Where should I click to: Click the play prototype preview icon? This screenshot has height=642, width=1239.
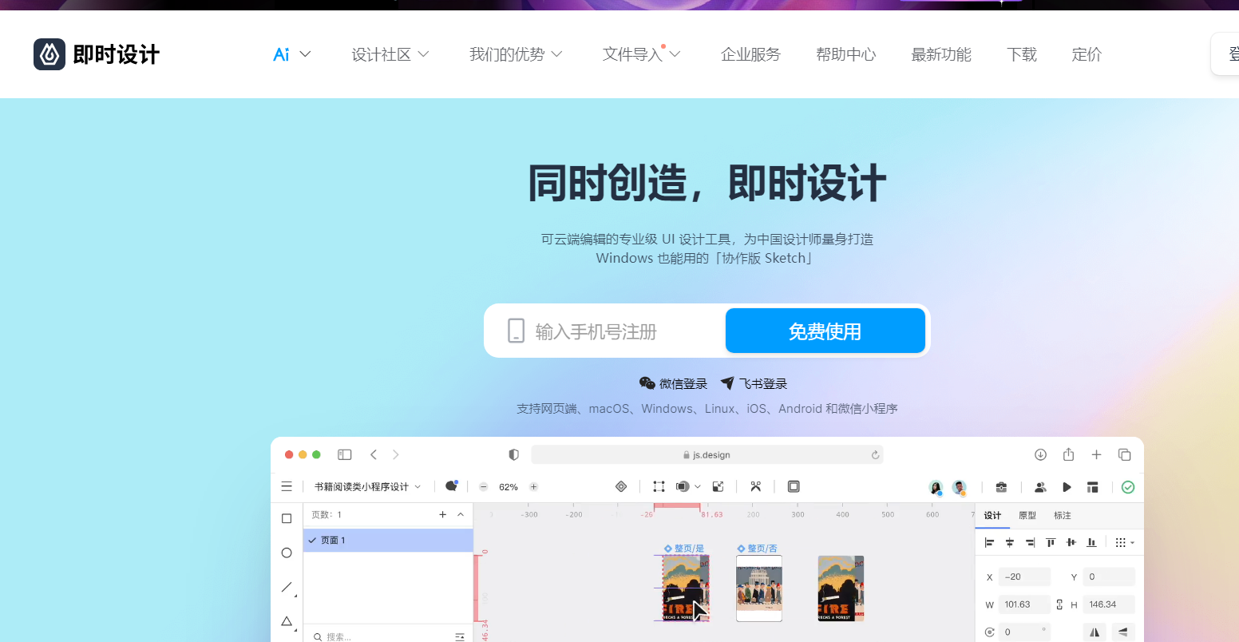[x=1067, y=487]
